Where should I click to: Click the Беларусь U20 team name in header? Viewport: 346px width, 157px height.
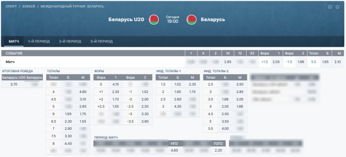[126, 19]
